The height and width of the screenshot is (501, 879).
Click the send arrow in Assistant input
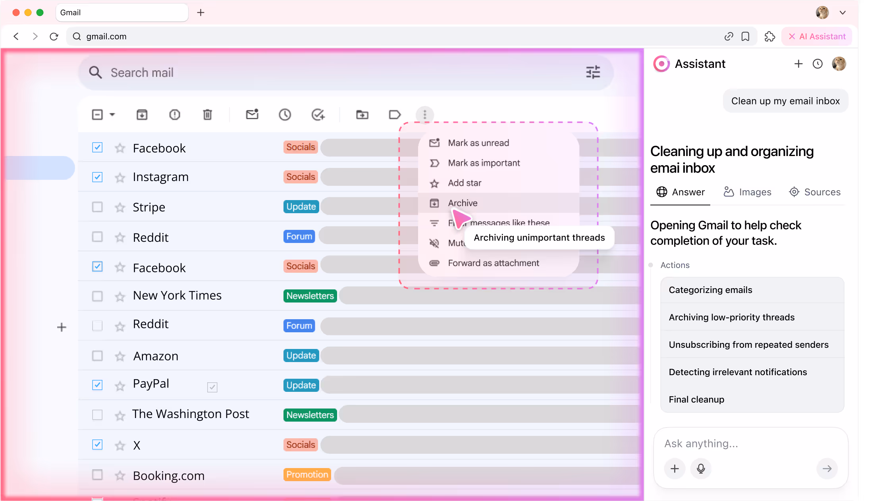click(x=827, y=468)
